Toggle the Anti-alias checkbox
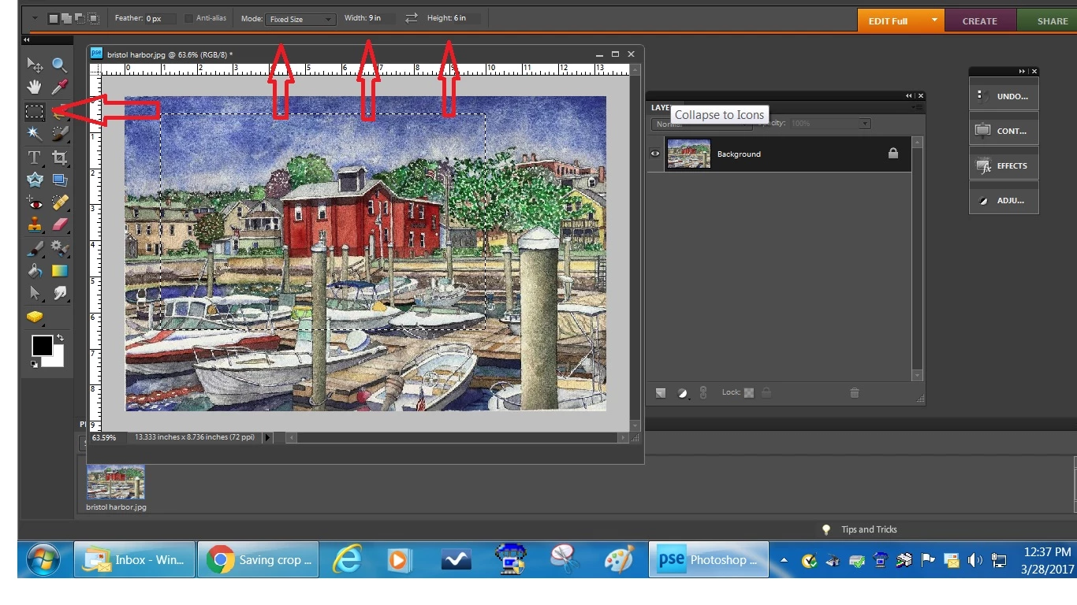 [188, 18]
